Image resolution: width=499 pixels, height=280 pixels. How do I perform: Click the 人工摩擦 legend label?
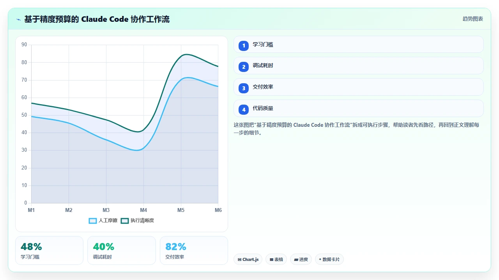click(108, 220)
